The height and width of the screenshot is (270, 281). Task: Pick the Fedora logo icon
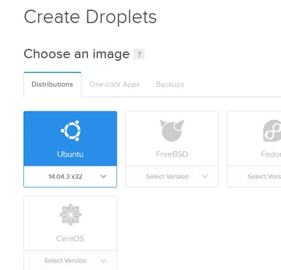point(272,131)
